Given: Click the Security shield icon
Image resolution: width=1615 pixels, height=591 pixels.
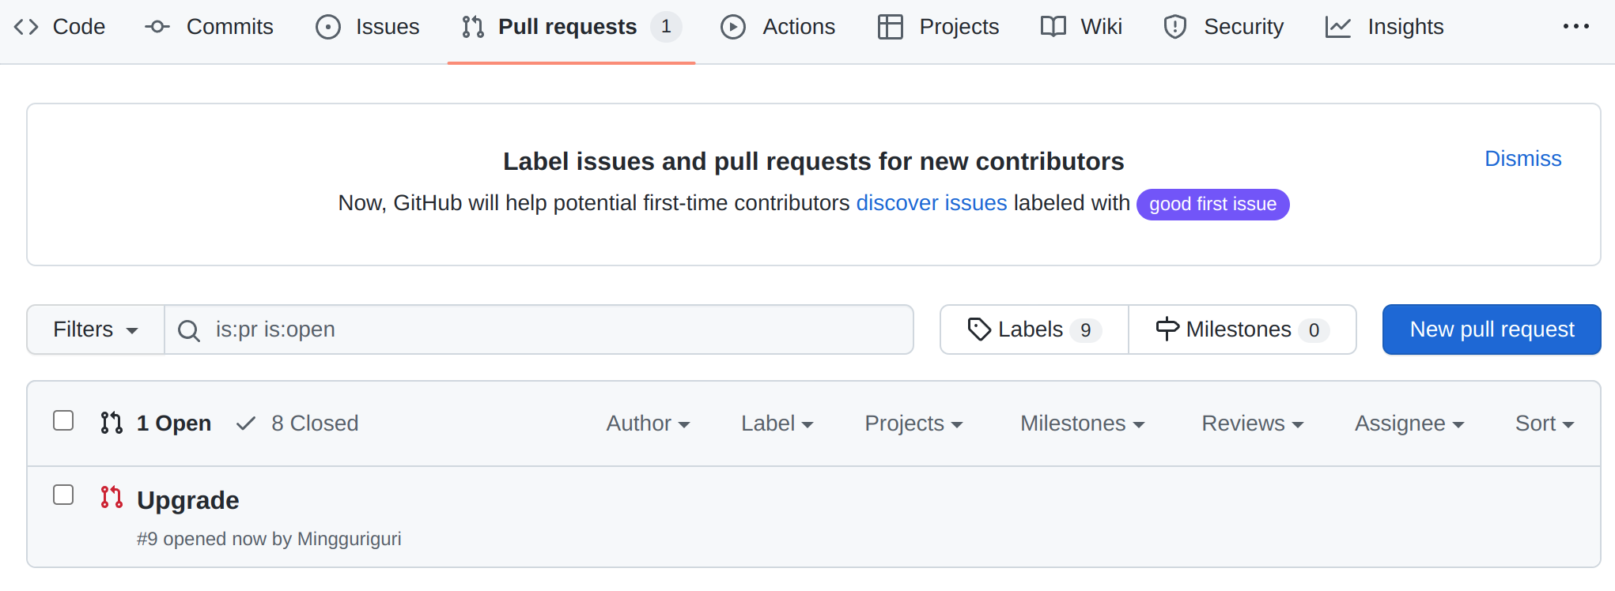Looking at the screenshot, I should pos(1175,27).
